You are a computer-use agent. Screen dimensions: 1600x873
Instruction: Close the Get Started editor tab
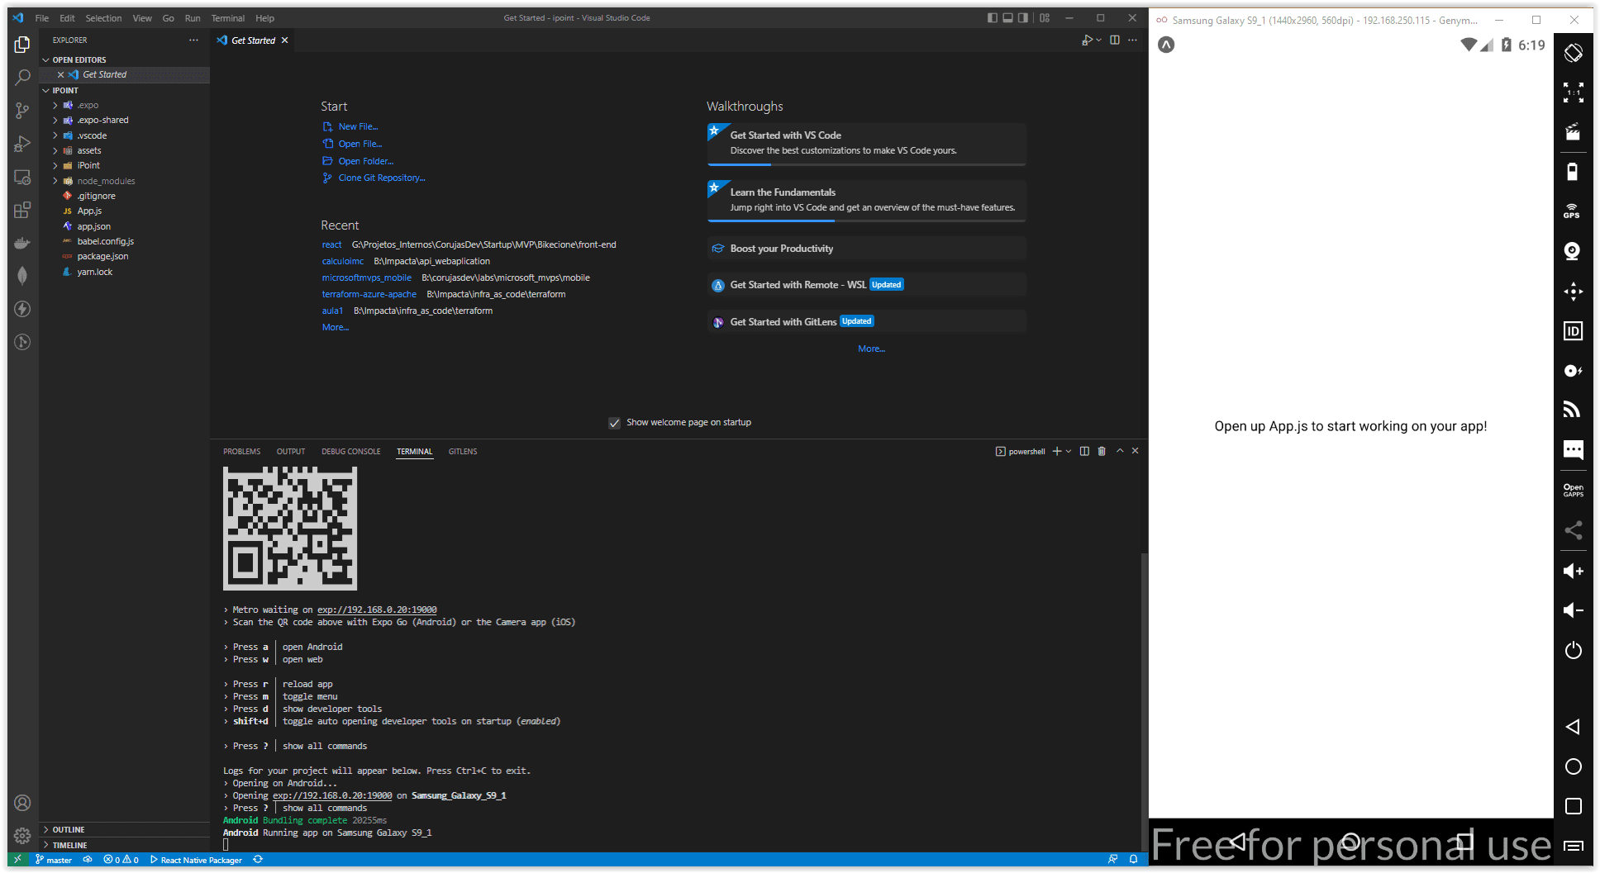pos(285,40)
